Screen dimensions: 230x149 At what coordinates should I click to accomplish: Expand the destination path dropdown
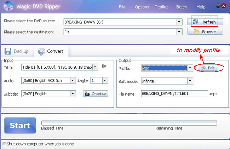(x=179, y=32)
